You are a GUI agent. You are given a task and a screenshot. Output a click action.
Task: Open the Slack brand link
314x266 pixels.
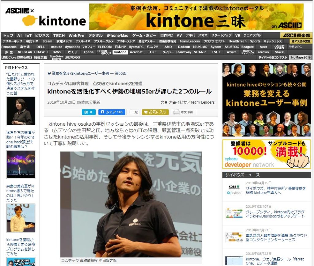click(x=279, y=52)
